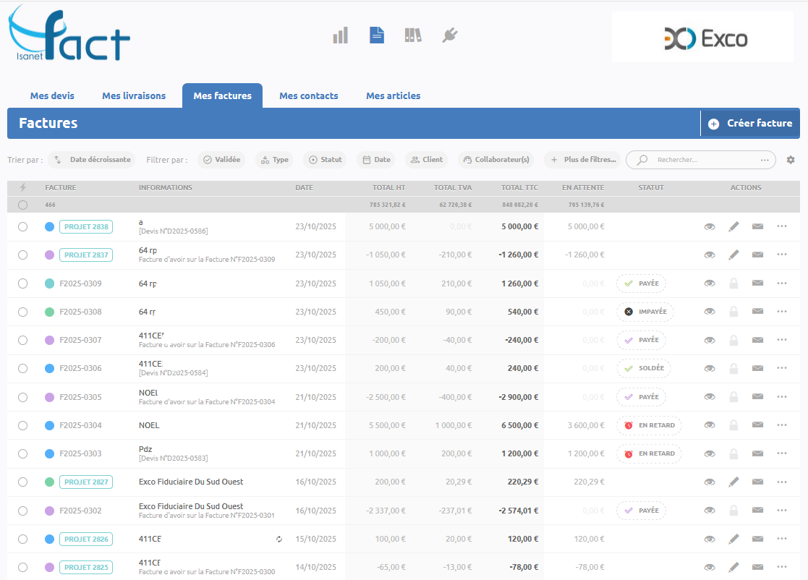Open the binders archive icon
The height and width of the screenshot is (580, 808).
coord(413,35)
